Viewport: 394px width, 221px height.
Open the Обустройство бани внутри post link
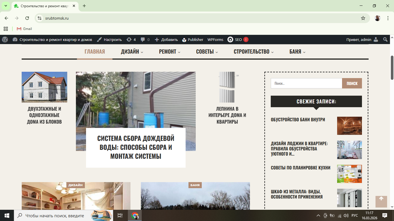[298, 120]
